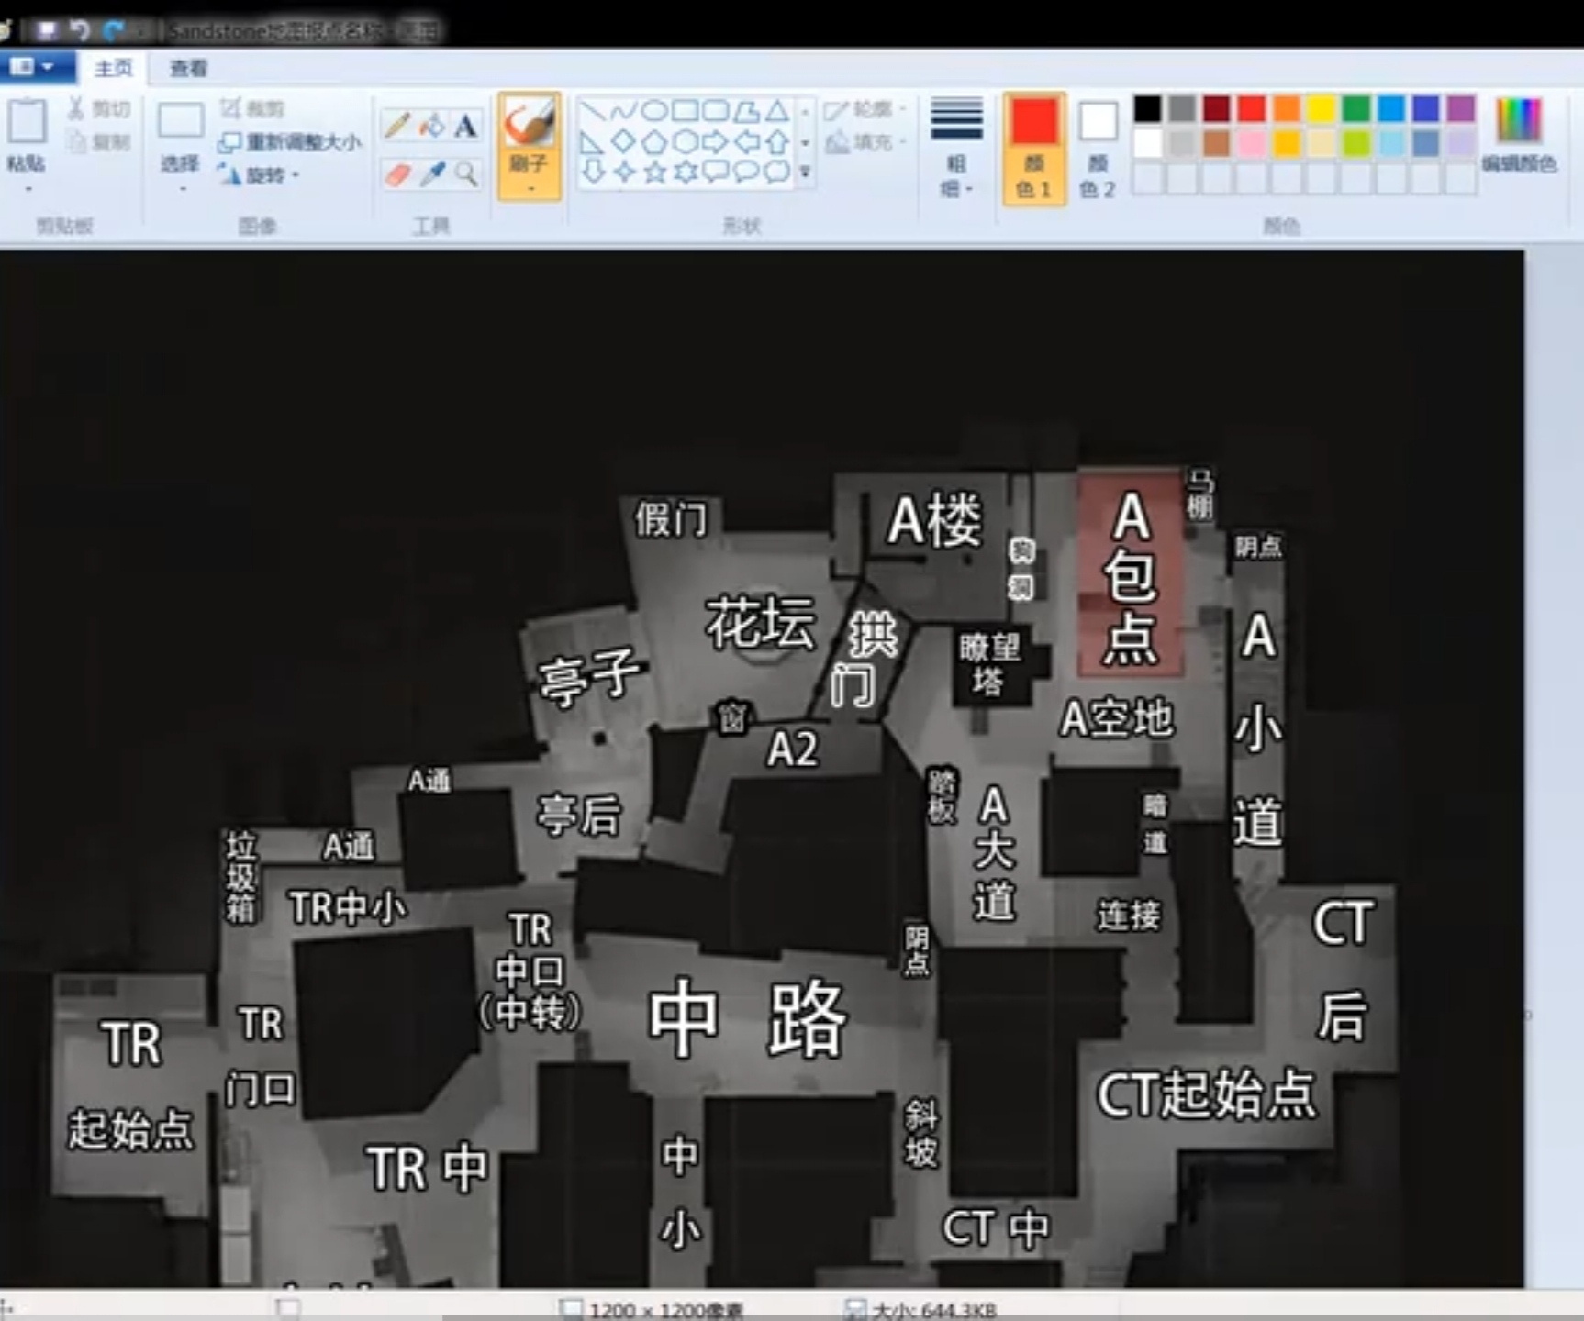Switch to the Home (主页) ribbon tab
This screenshot has height=1321, width=1584.
tap(113, 68)
